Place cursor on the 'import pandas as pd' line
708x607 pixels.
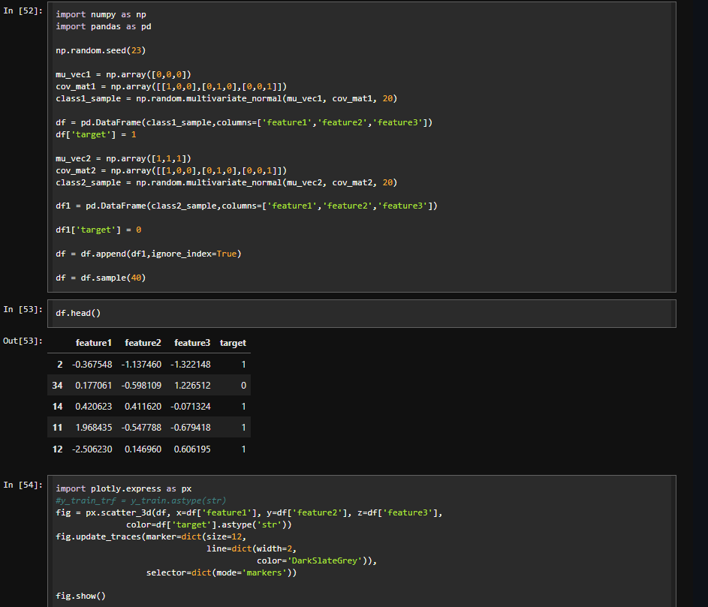pyautogui.click(x=104, y=26)
